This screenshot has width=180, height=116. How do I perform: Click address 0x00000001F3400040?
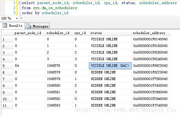150,85
